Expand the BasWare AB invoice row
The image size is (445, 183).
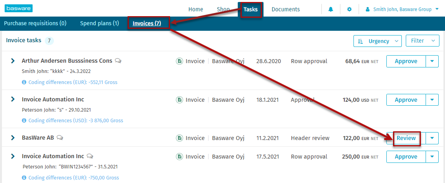(x=13, y=138)
